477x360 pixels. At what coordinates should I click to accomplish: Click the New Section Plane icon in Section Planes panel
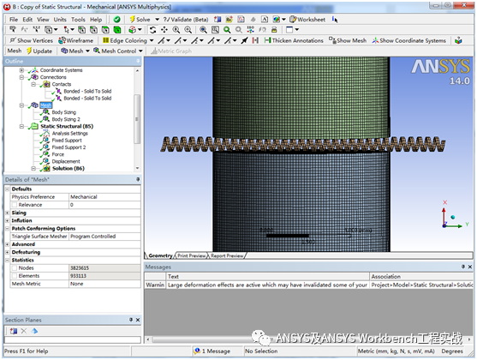click(14, 331)
